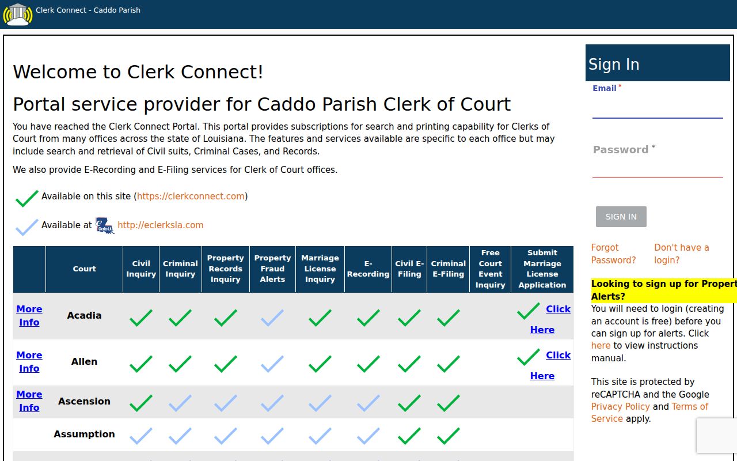The height and width of the screenshot is (461, 737).
Task: Click the Password input field
Action: [658, 168]
